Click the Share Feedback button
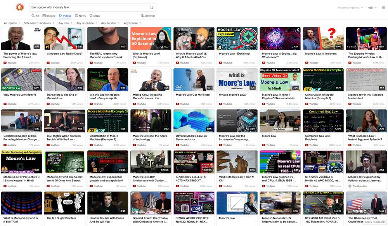This screenshot has height=226, width=388. [x=374, y=222]
